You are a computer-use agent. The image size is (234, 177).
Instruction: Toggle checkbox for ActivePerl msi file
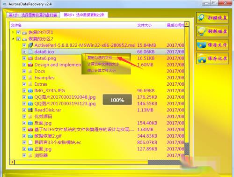tap(24, 45)
